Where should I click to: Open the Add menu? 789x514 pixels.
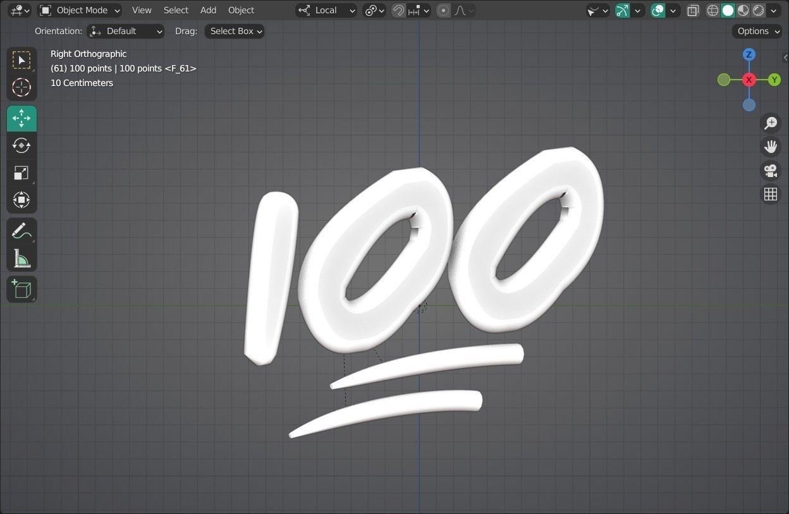tap(208, 10)
